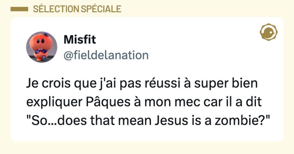
Task: Select the SÉLECTION SPÉCIALE header label
Action: (x=77, y=9)
